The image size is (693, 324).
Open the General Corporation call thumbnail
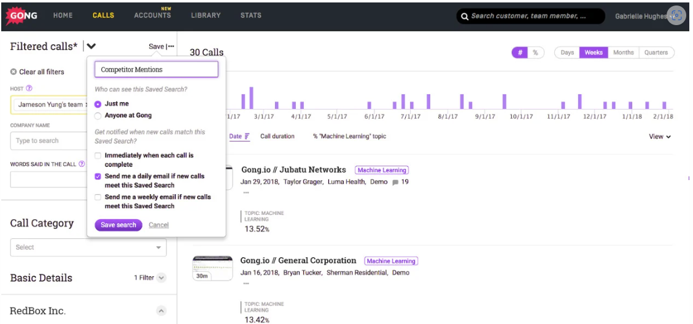(x=212, y=268)
